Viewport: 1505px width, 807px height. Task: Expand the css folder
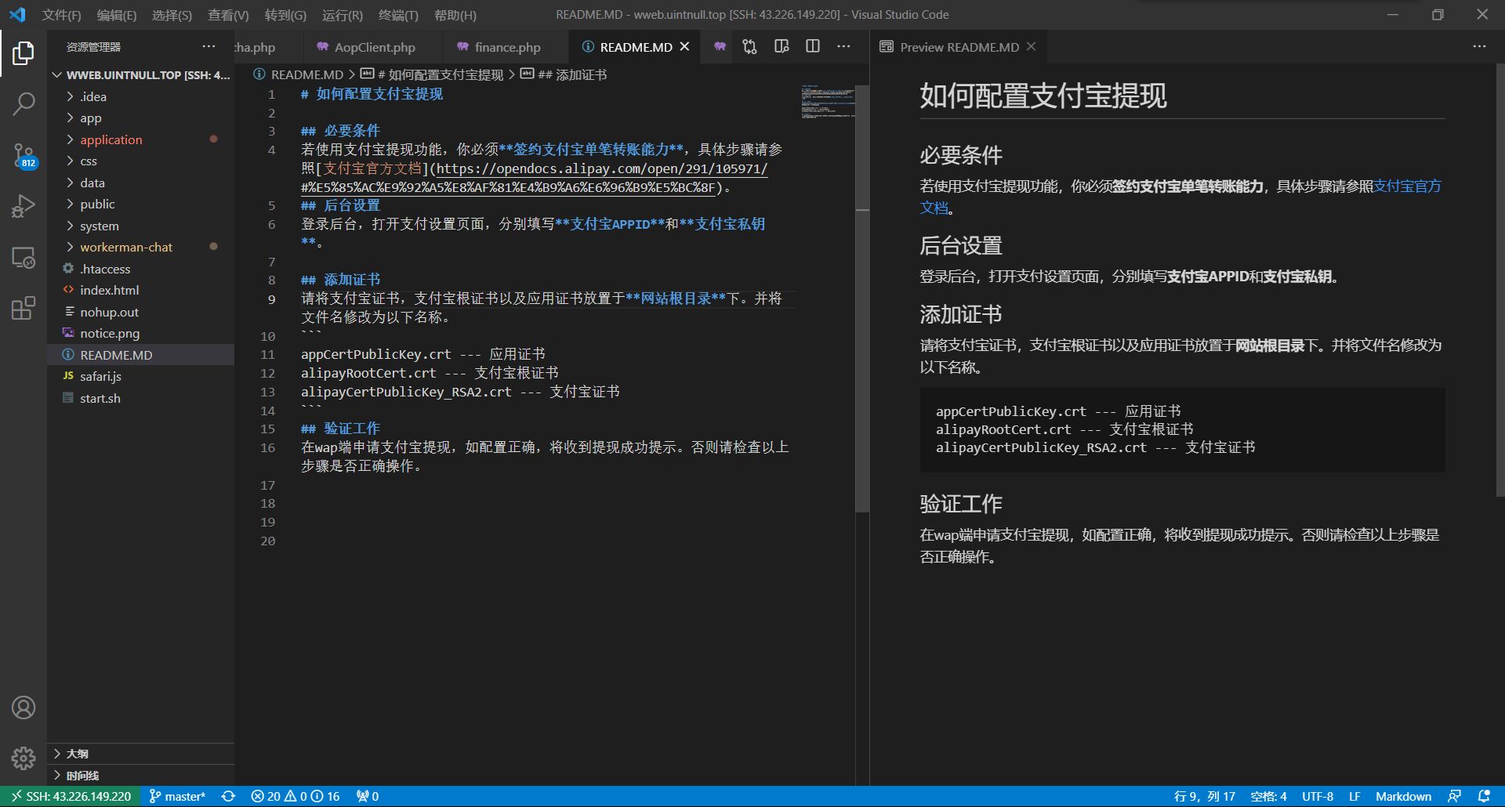click(141, 161)
